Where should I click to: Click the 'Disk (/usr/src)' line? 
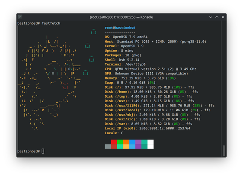[x=153, y=119]
